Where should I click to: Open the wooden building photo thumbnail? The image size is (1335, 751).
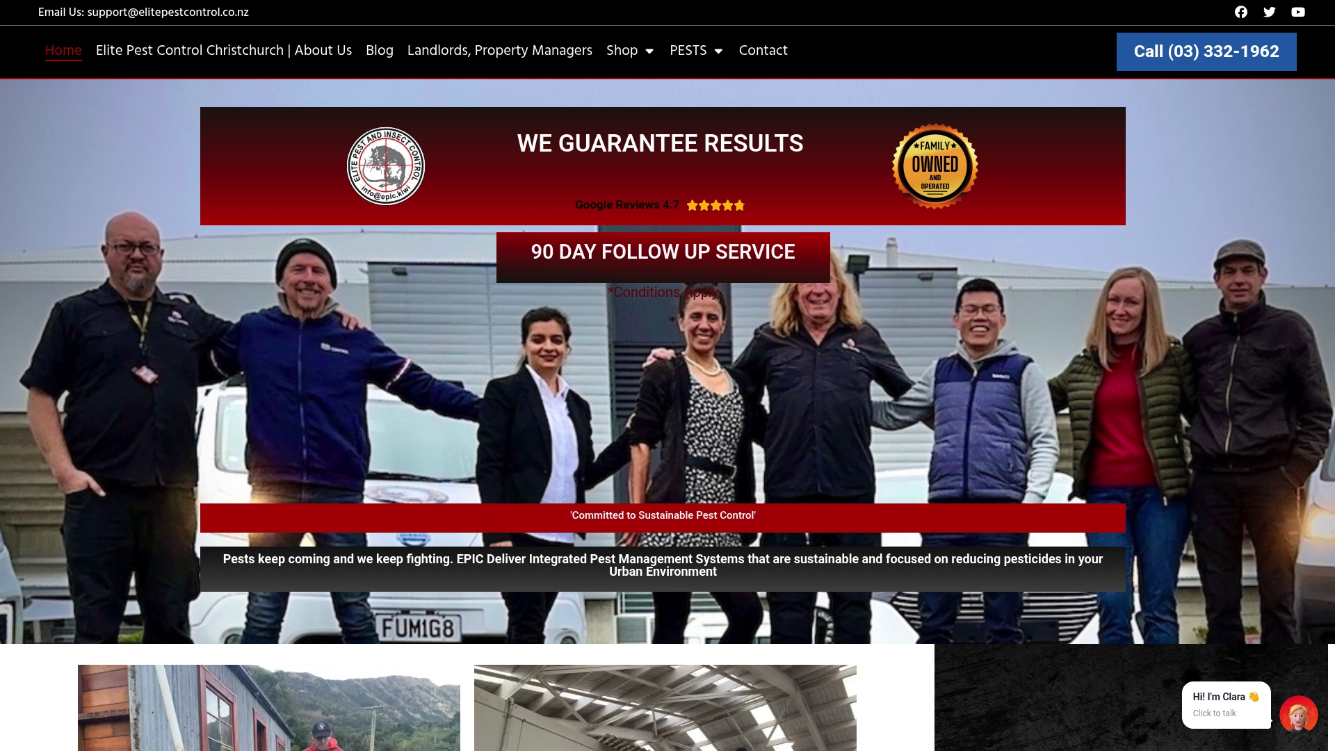269,708
